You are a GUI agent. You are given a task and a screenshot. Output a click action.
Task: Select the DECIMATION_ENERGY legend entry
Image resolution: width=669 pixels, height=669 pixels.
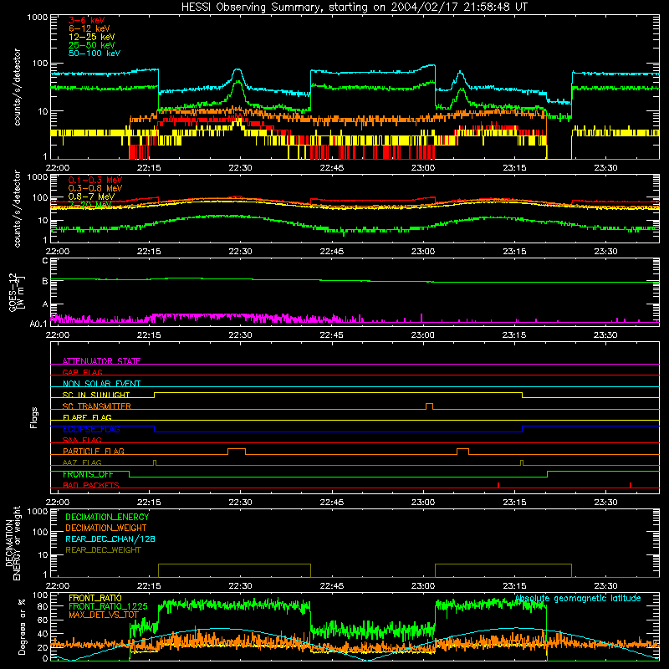coord(107,517)
